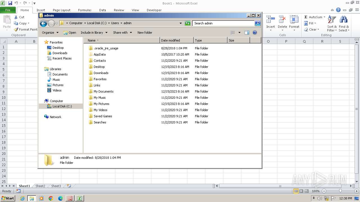Switch to the Formulas ribbon tab
Screen dimensions: 360x202
pos(85,10)
